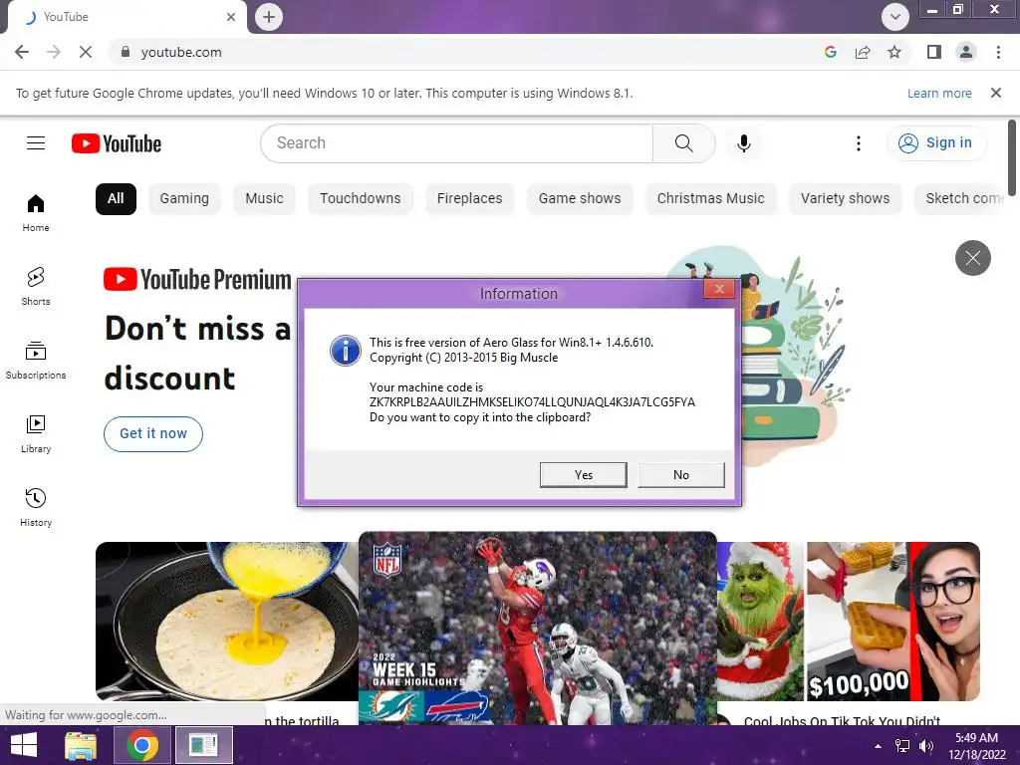Image resolution: width=1020 pixels, height=765 pixels.
Task: Select the Music filter chip
Action: pyautogui.click(x=264, y=198)
